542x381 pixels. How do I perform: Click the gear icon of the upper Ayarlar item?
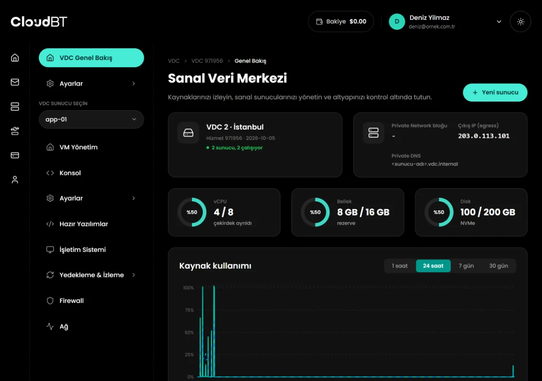pos(50,84)
